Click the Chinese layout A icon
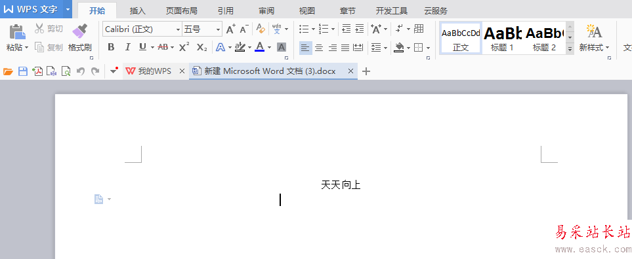The width and height of the screenshot is (632, 259). pyautogui.click(x=376, y=29)
